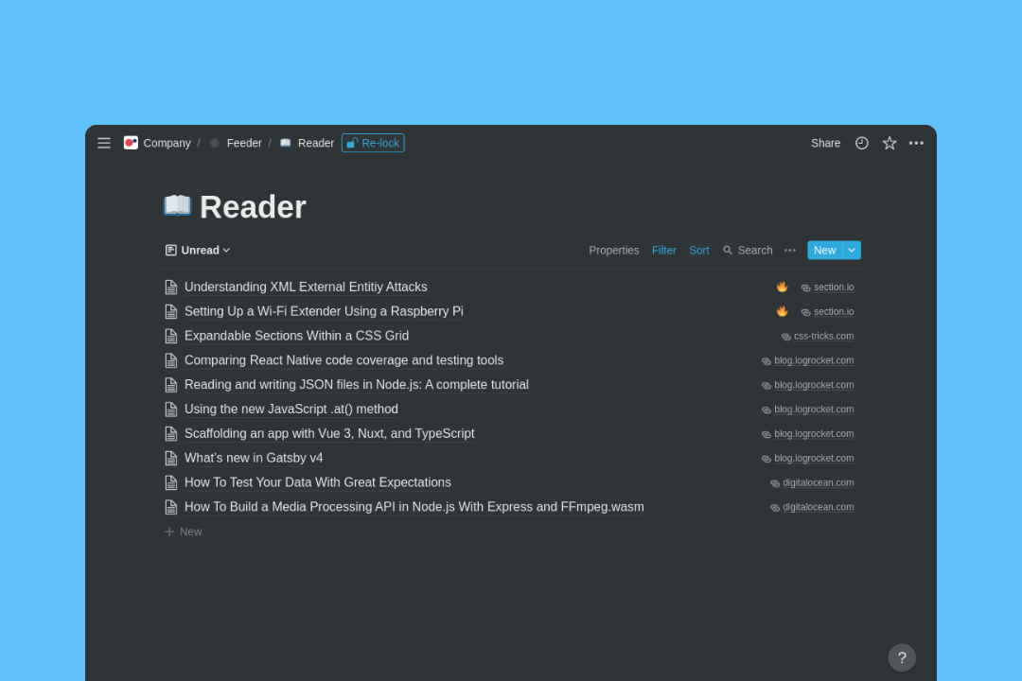Viewport: 1022px width, 681px height.
Task: Open database view options three-dot menu
Action: pos(790,251)
